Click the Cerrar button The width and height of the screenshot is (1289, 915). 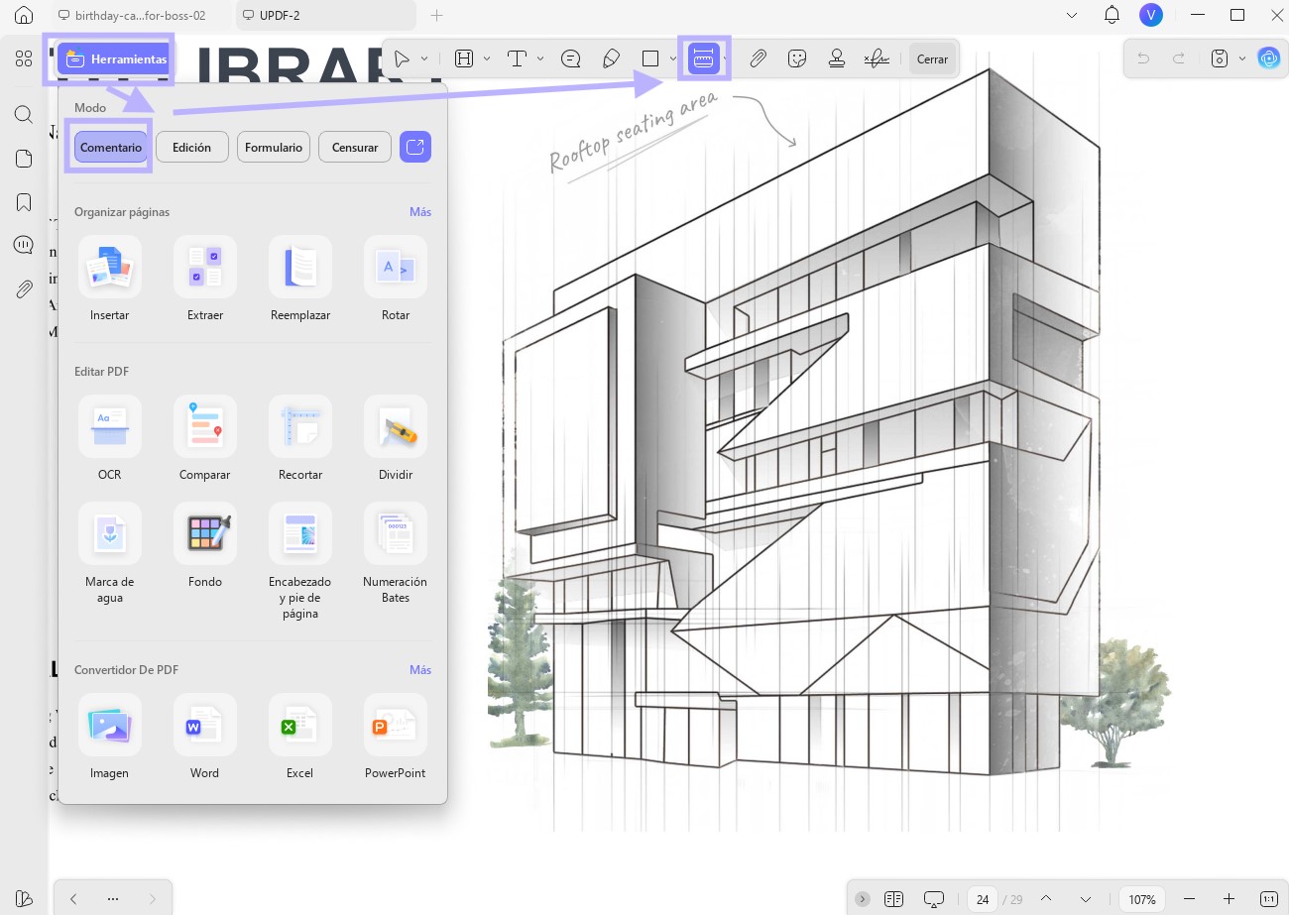[x=932, y=59]
